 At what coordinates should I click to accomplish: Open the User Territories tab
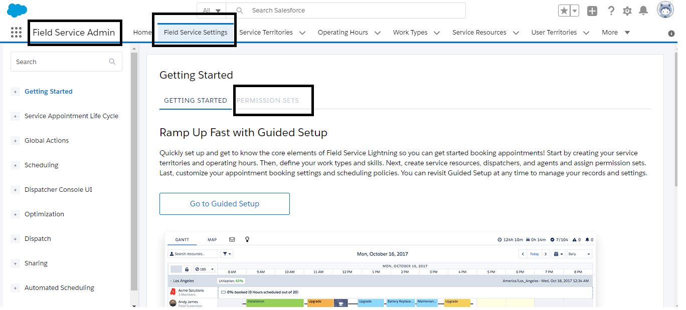click(554, 32)
